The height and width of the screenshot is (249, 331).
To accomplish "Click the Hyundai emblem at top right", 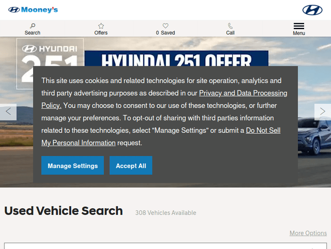I will click(312, 10).
